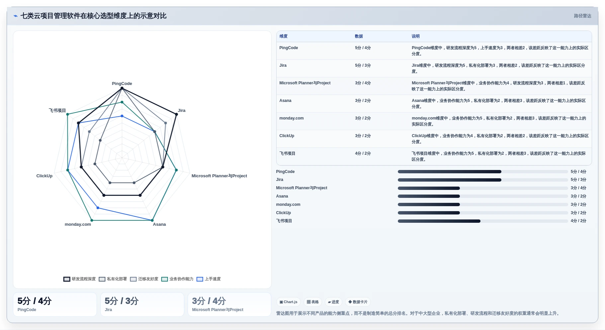Select the Asana row name in the table
The image size is (605, 330).
285,101
